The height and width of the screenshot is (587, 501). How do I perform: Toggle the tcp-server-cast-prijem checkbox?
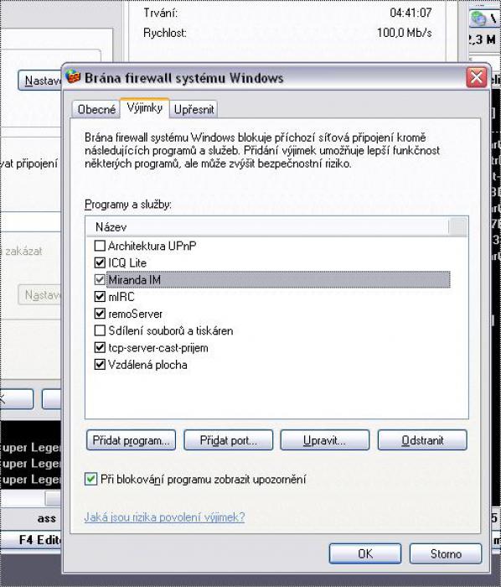coord(100,347)
